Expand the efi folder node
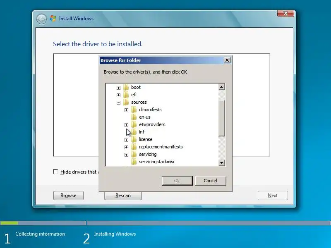The width and height of the screenshot is (331, 248). [118, 95]
